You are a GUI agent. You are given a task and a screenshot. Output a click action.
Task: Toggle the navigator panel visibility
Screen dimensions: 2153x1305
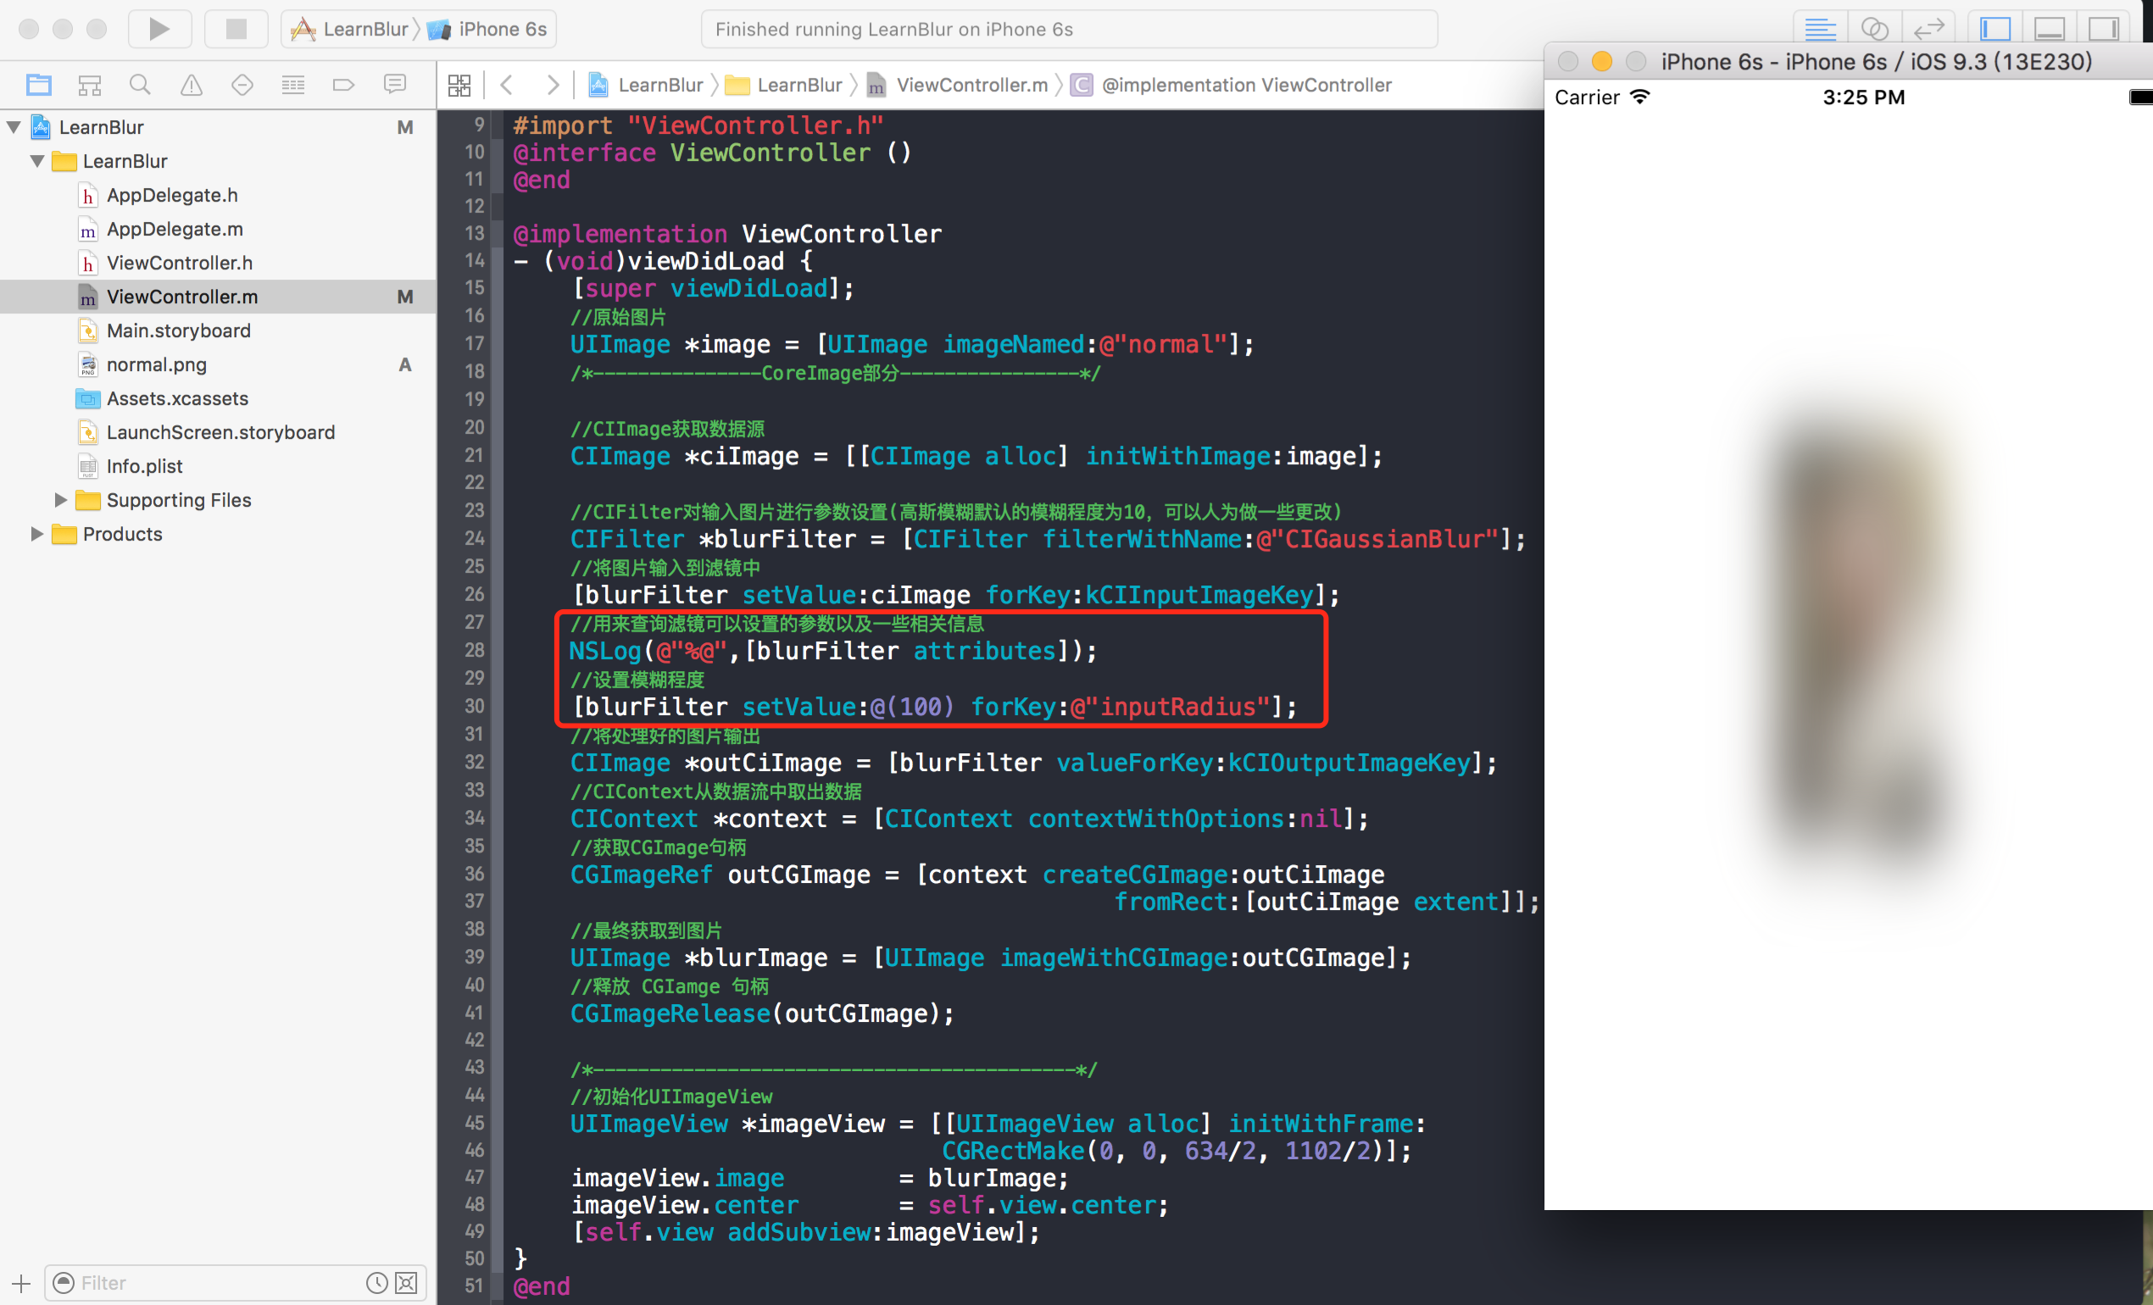point(1995,29)
